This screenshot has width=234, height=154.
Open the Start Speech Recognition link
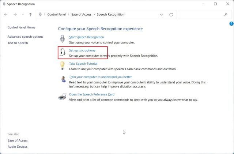pos(86,37)
